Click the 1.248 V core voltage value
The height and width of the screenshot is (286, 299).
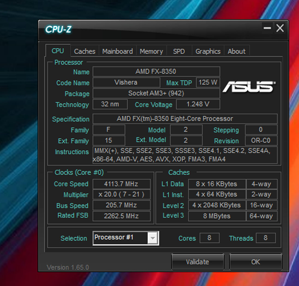click(198, 104)
